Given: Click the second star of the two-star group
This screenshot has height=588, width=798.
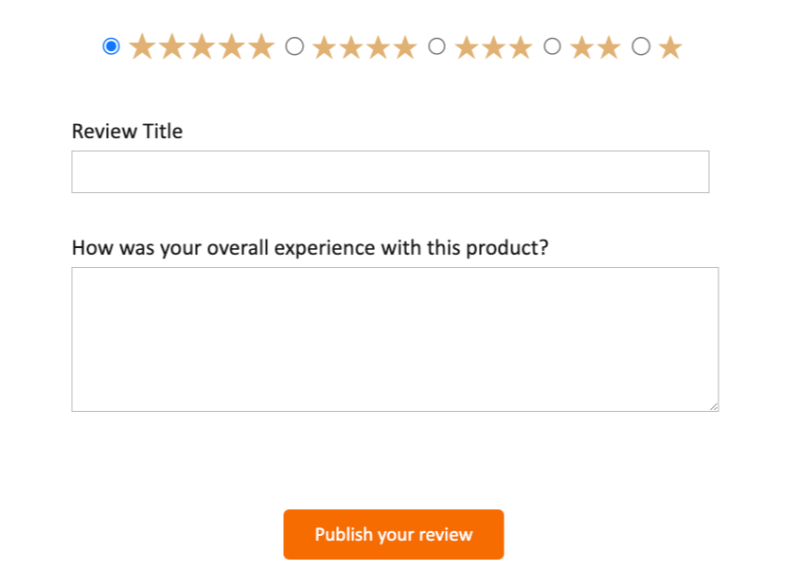Looking at the screenshot, I should pyautogui.click(x=609, y=47).
